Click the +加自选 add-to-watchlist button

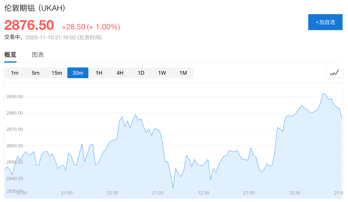(x=325, y=22)
